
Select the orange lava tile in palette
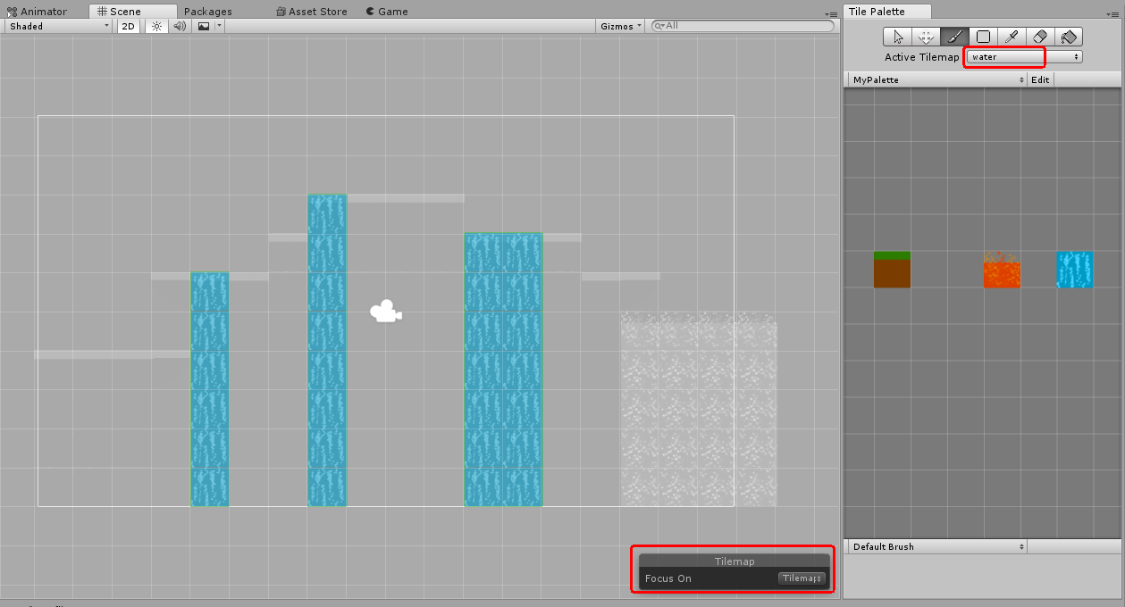(1002, 270)
